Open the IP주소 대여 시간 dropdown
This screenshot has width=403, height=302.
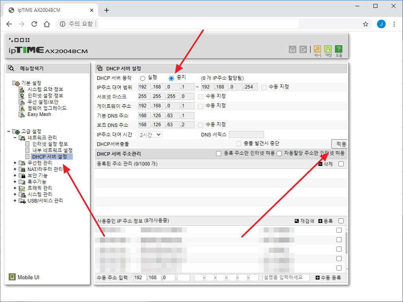click(x=150, y=134)
